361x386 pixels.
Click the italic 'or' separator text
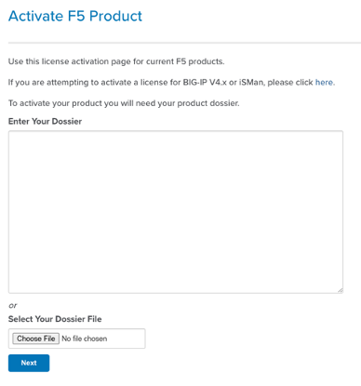click(x=13, y=306)
